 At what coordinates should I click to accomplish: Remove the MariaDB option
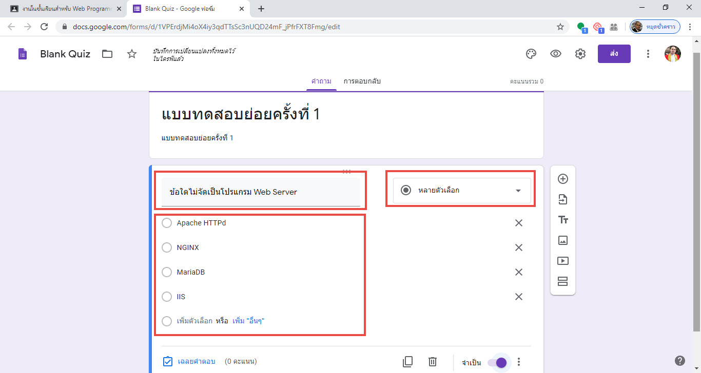tap(519, 272)
